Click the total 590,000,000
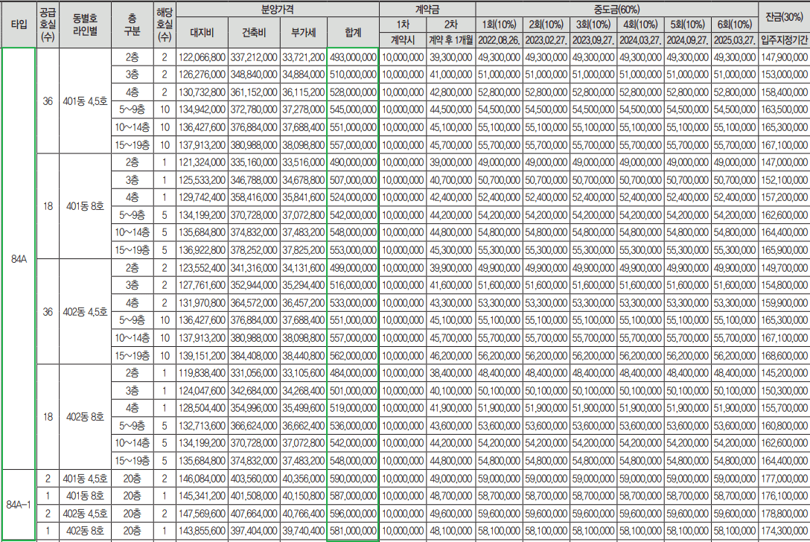 [x=353, y=479]
